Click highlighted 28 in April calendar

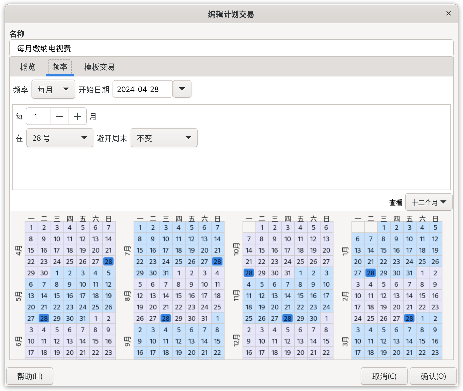point(108,262)
